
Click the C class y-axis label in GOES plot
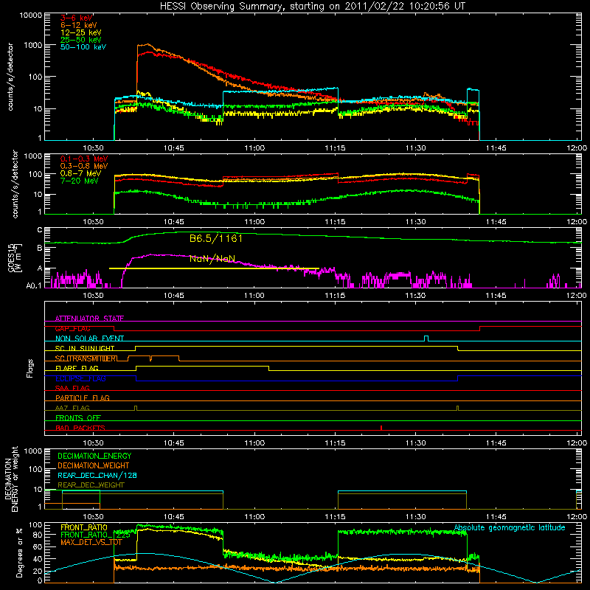[40, 230]
